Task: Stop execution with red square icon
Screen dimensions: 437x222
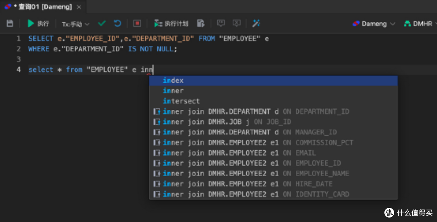Action: point(137,23)
